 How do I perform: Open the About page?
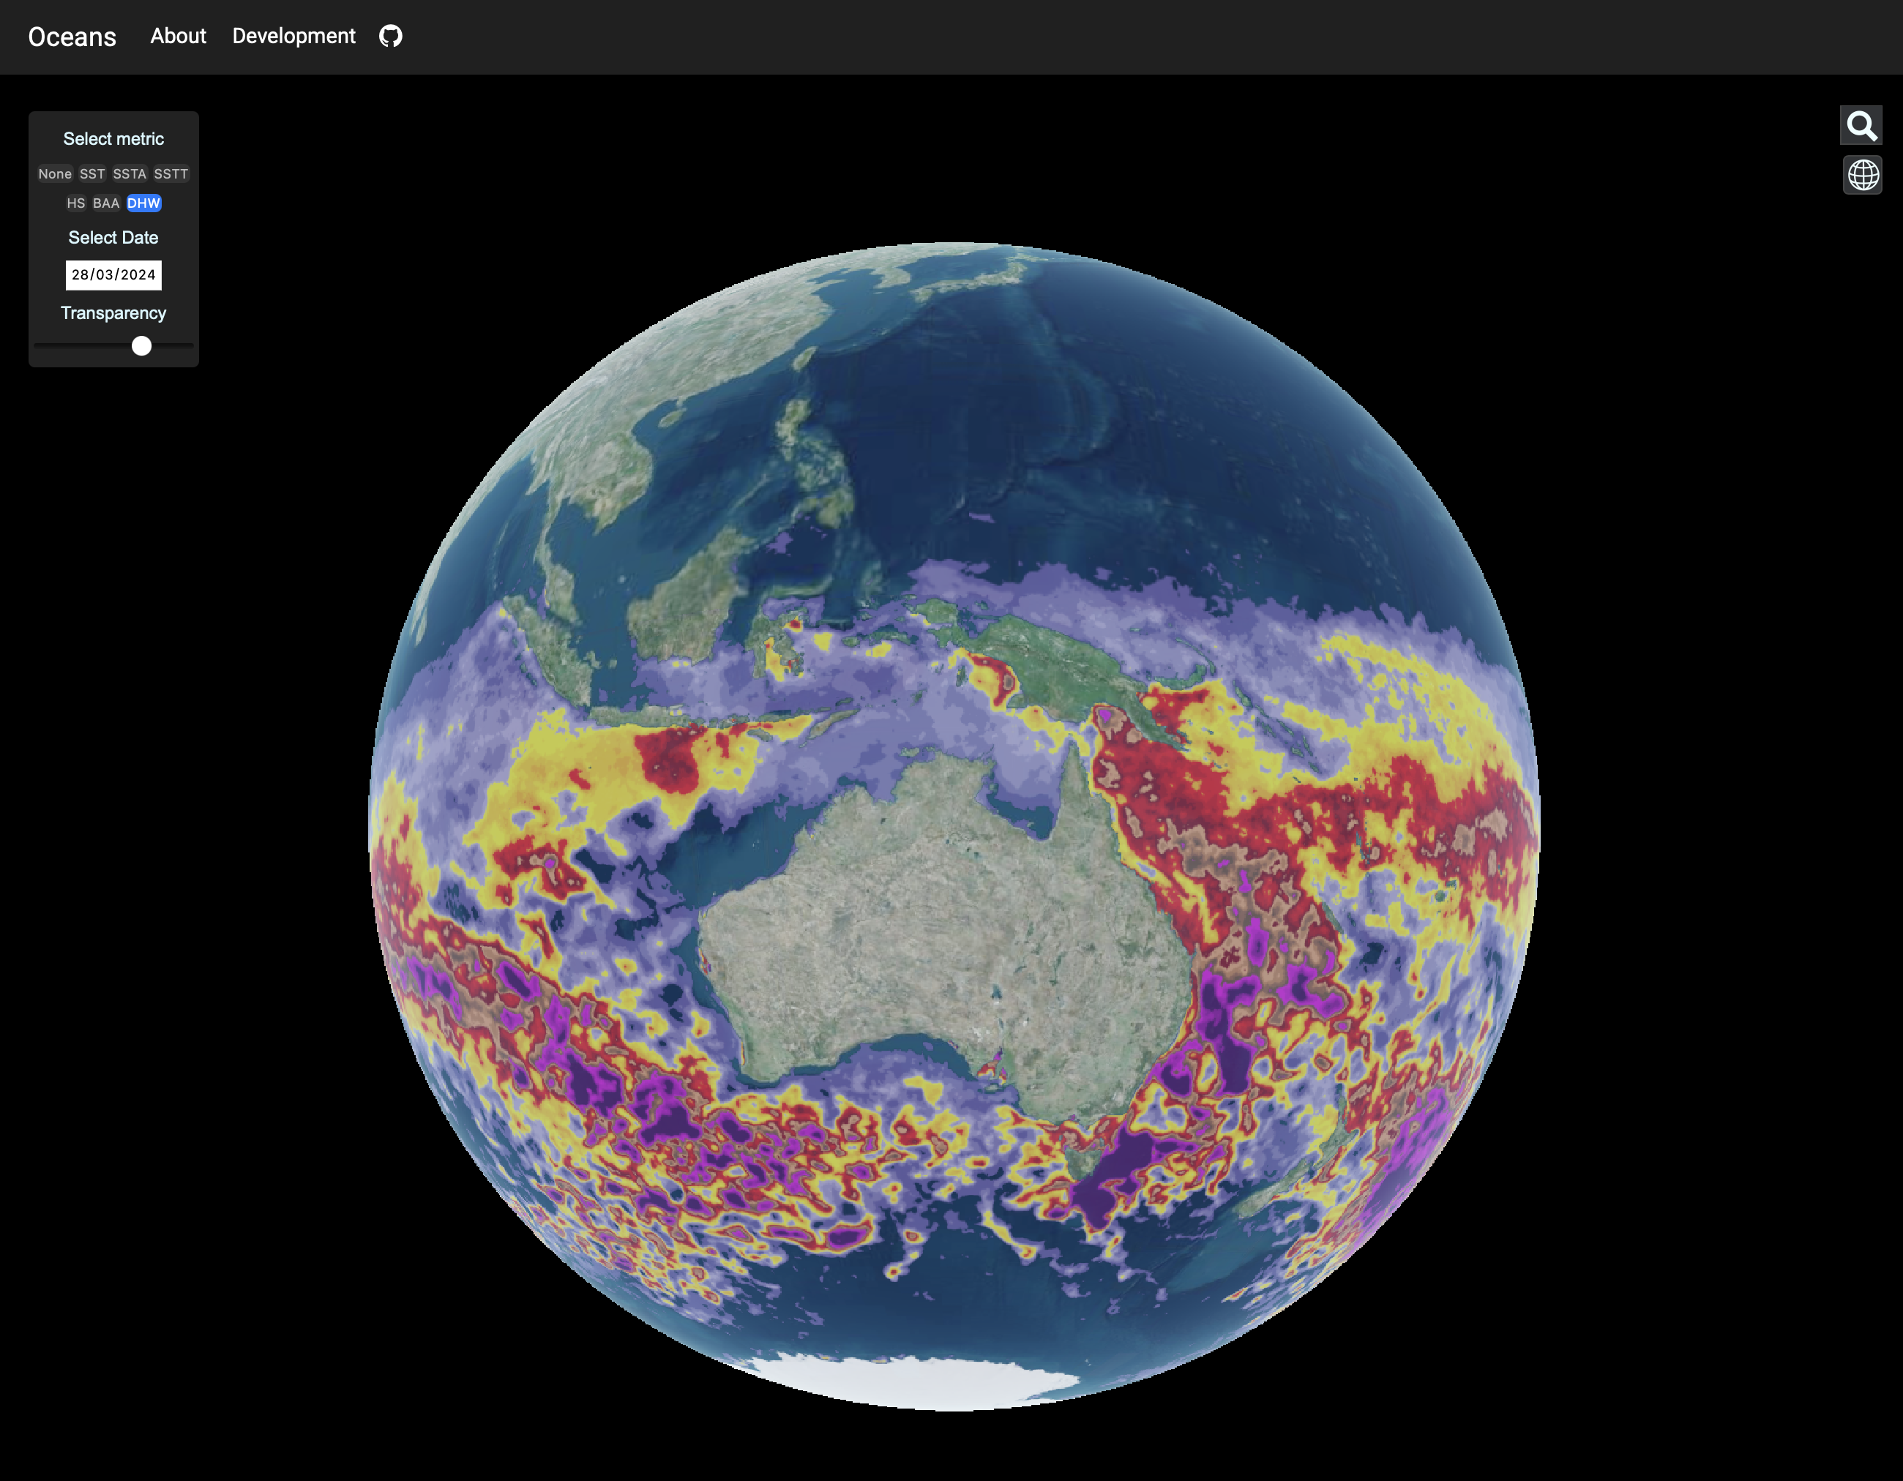(x=178, y=36)
